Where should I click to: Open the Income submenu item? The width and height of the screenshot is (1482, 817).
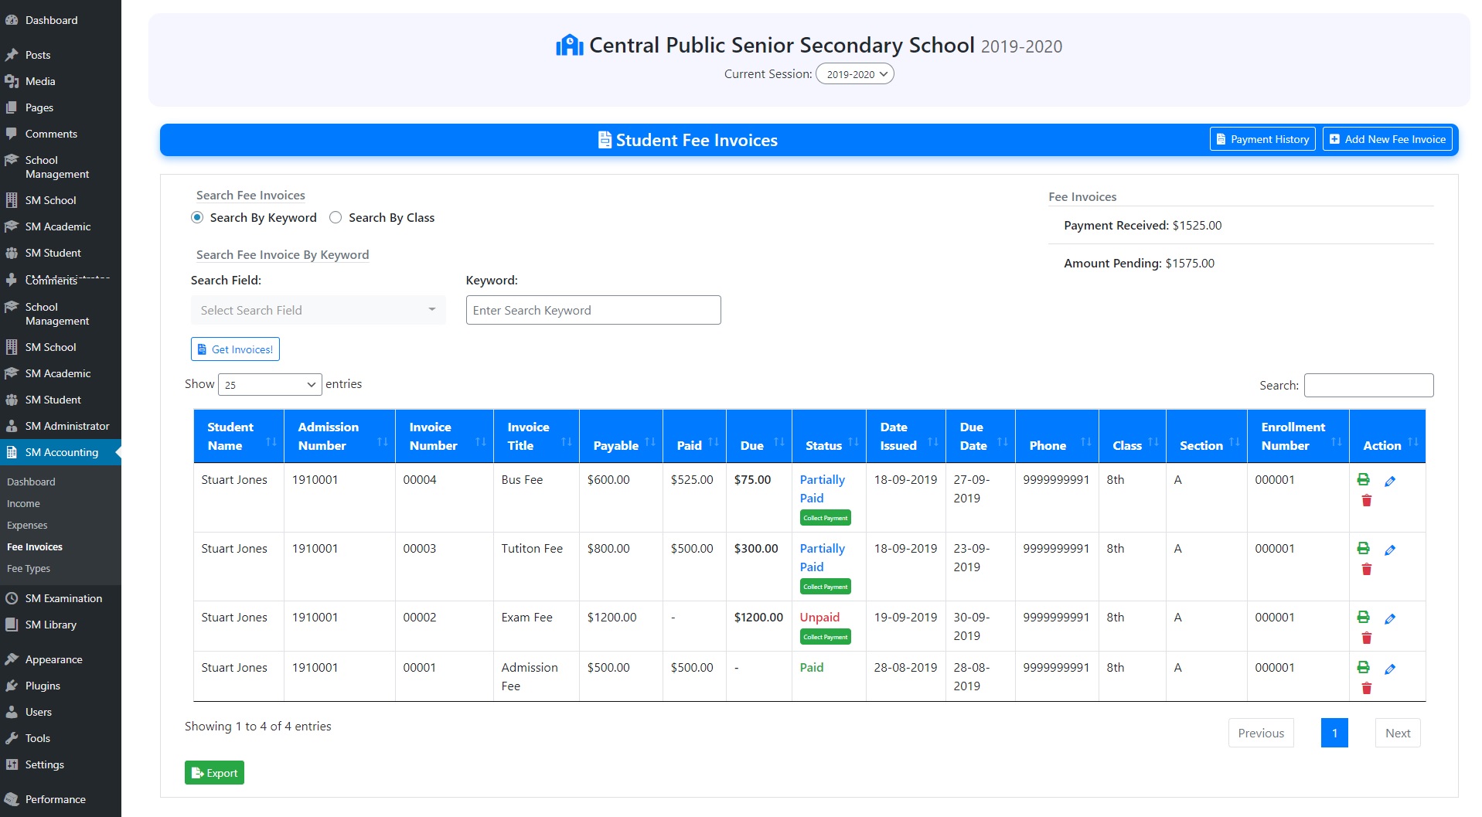click(x=23, y=503)
